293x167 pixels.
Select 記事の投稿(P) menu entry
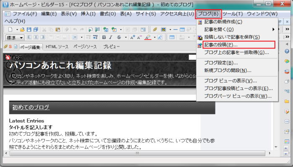pyautogui.click(x=239, y=45)
